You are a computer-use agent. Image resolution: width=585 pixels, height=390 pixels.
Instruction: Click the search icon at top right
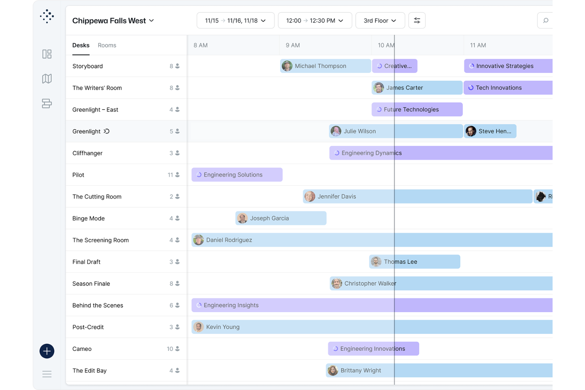click(545, 20)
